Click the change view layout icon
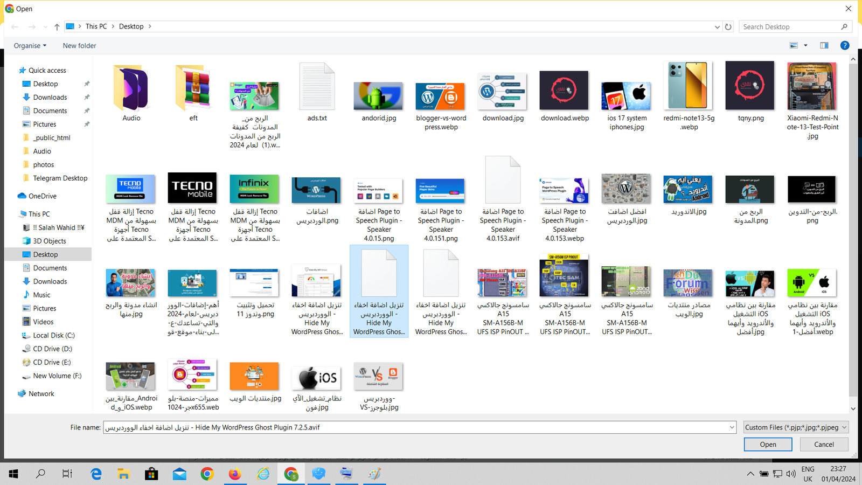 [794, 46]
